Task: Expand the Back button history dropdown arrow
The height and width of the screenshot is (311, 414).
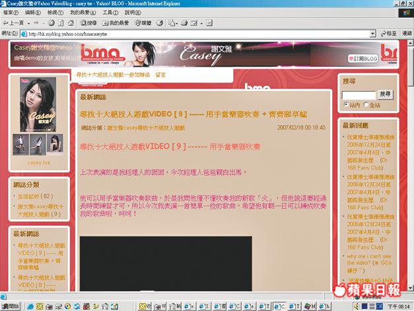Action: pos(28,23)
